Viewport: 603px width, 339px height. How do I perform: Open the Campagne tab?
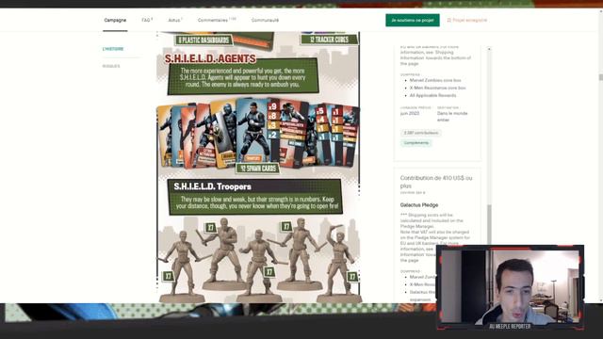pyautogui.click(x=115, y=20)
